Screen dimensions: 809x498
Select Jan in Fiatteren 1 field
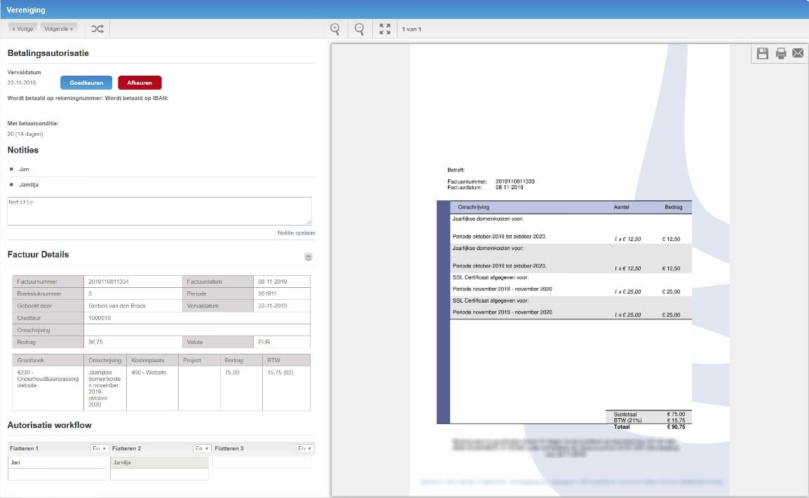coord(57,462)
